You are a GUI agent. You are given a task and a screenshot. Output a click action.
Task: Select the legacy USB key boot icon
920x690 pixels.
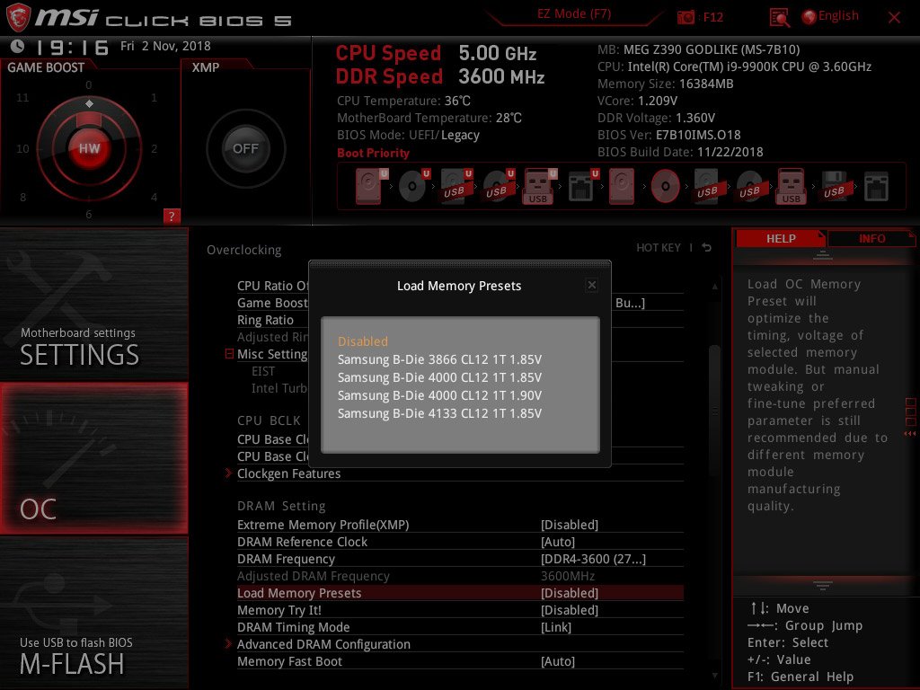point(792,186)
